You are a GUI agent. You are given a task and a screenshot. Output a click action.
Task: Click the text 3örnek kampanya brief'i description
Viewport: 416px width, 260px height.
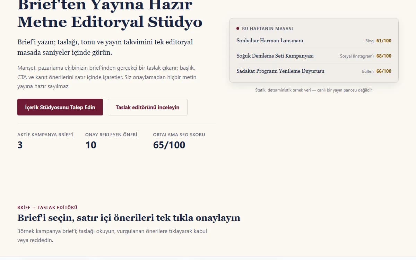[112, 235]
